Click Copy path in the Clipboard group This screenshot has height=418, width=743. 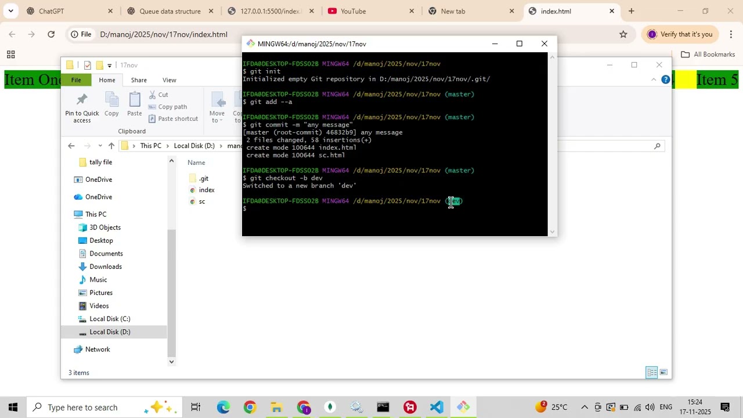[x=168, y=107]
